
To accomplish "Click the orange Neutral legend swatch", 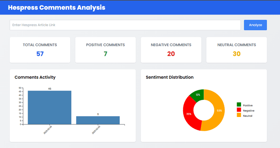I will tap(239, 115).
